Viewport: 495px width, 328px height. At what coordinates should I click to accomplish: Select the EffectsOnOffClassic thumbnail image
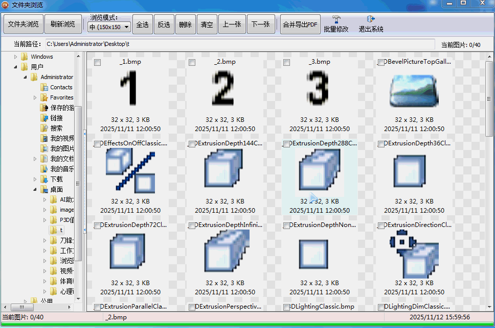(130, 171)
